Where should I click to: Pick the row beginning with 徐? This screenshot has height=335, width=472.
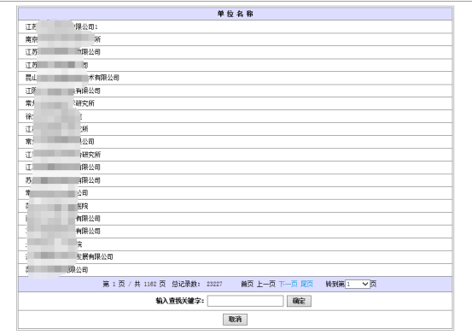point(235,116)
